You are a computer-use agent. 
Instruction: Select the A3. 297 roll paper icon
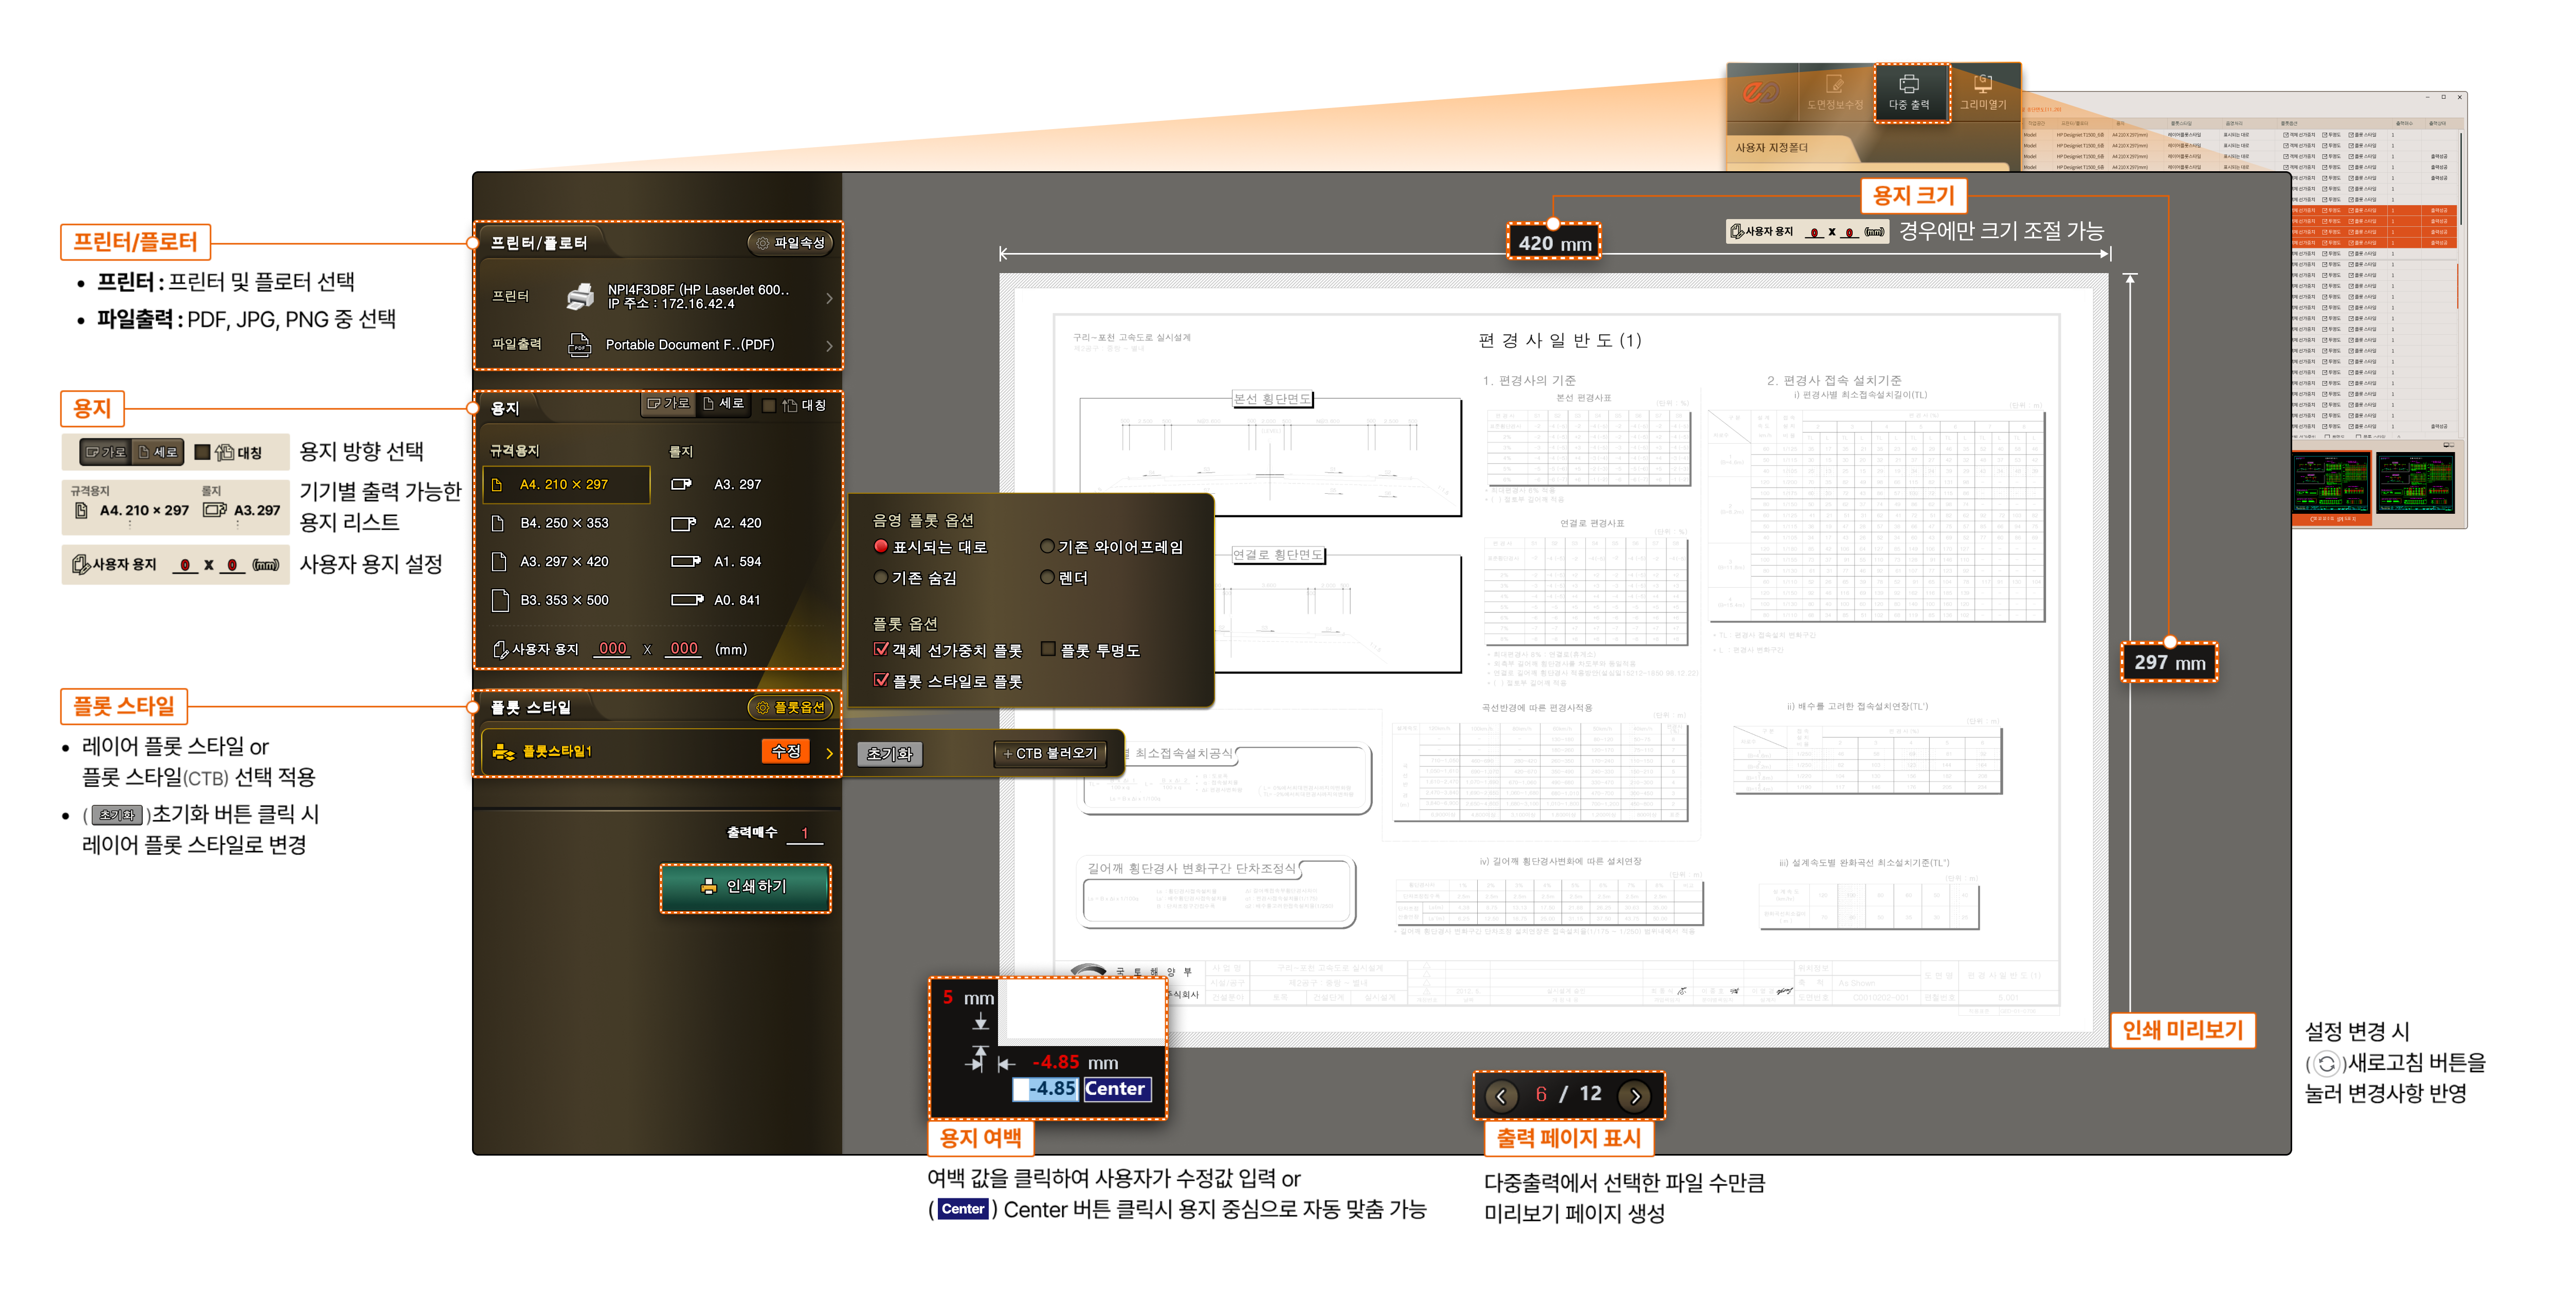tap(682, 484)
